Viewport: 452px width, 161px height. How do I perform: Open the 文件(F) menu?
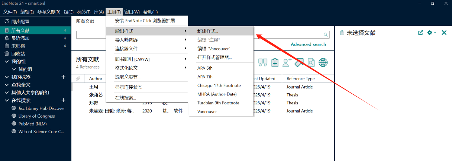(10, 12)
